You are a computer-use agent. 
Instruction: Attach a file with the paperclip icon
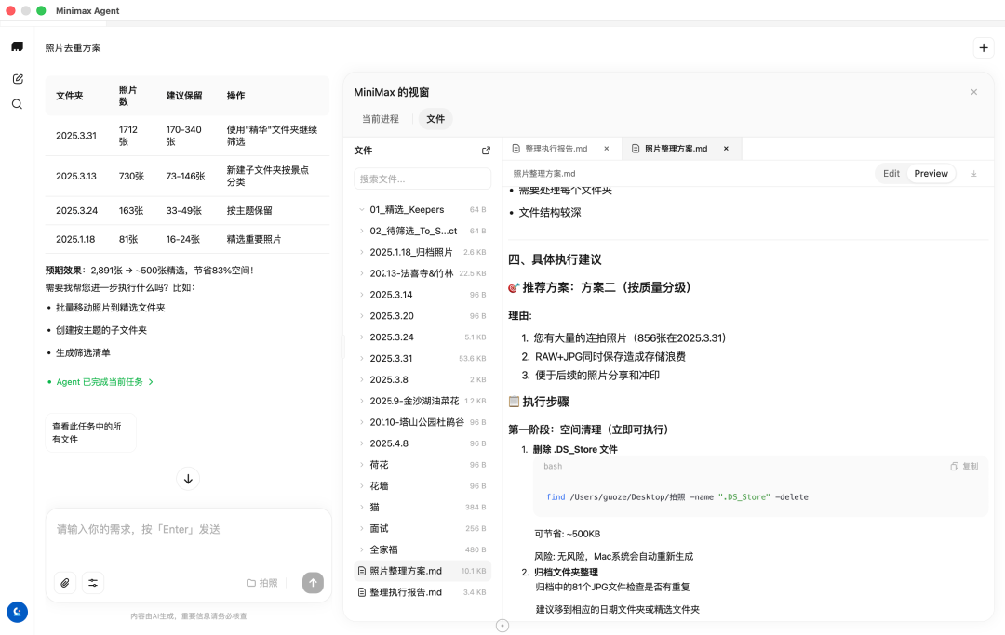click(x=65, y=583)
